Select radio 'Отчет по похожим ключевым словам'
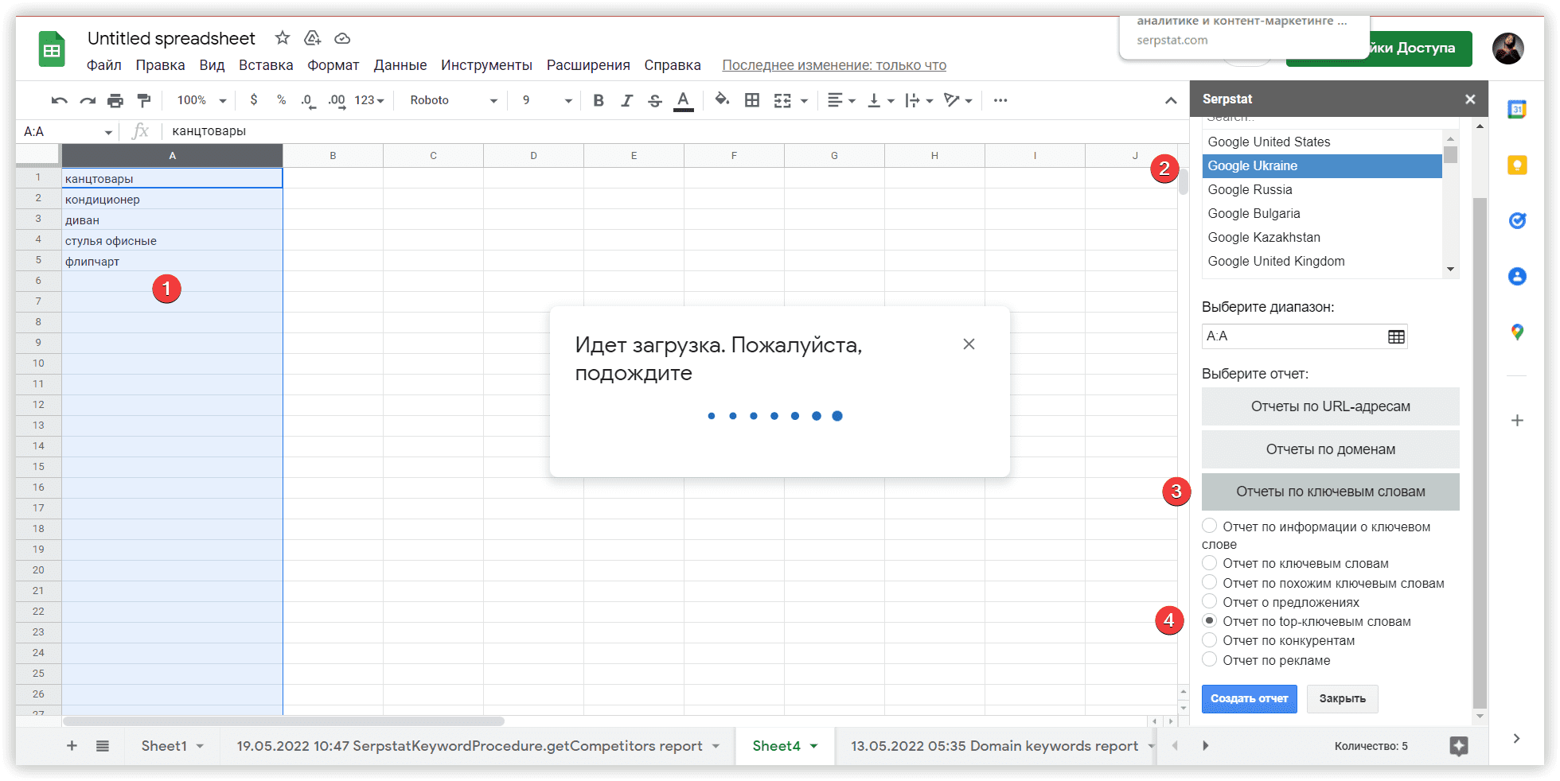Viewport: 1560px width, 781px height. pos(1209,582)
